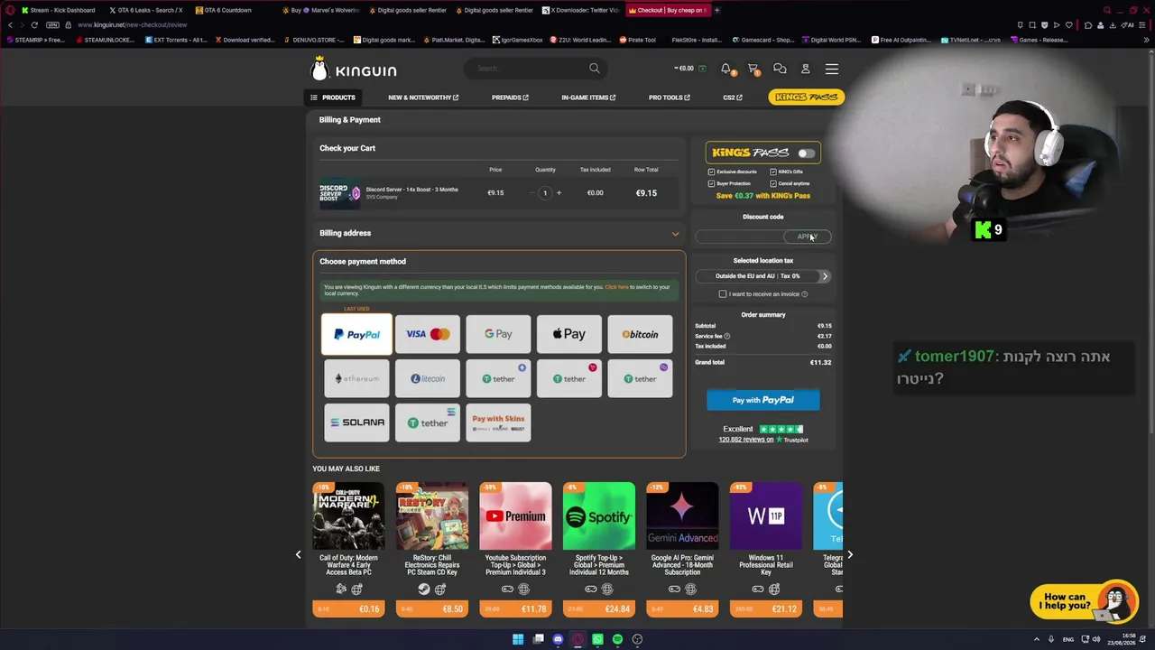The image size is (1155, 650).
Task: Click service fee info icon
Action: click(x=726, y=336)
